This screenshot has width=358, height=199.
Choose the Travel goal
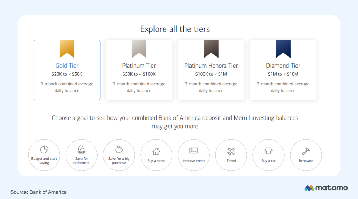pyautogui.click(x=231, y=155)
